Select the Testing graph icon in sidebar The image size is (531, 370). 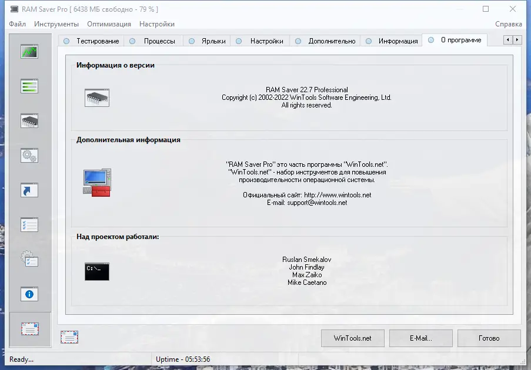pyautogui.click(x=29, y=51)
